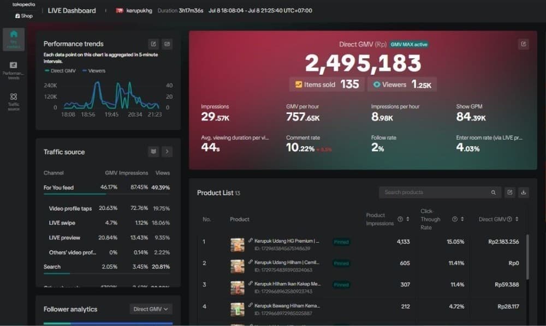Click Pinned badge on product row 1
Viewport: 546px width, 326px height.
click(341, 242)
